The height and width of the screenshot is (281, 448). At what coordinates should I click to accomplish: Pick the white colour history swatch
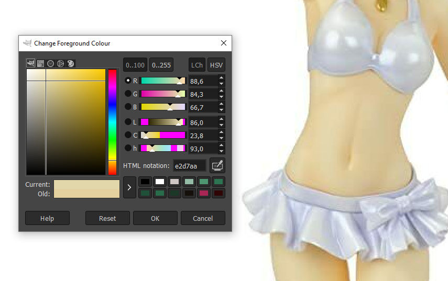pos(160,182)
